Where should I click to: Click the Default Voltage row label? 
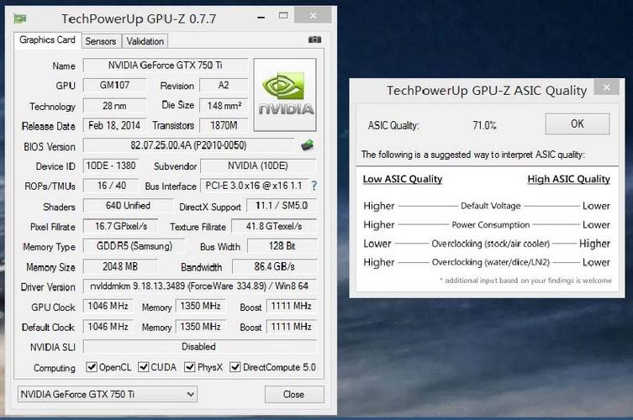tap(490, 206)
